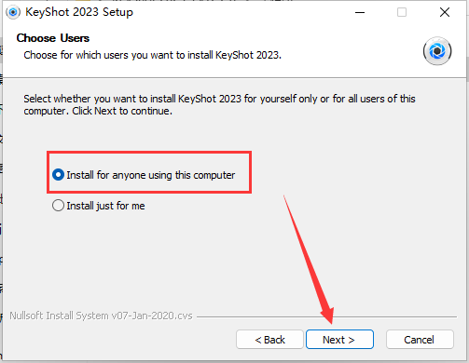Abort setup with the Cancel button
The height and width of the screenshot is (363, 469).
(420, 340)
